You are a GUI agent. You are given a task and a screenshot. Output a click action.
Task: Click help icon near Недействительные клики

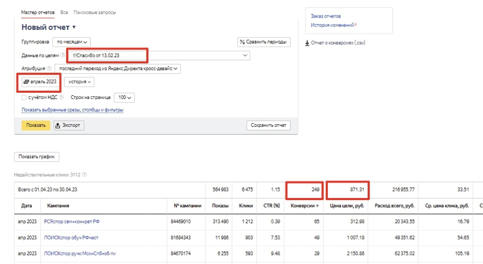tap(84, 175)
